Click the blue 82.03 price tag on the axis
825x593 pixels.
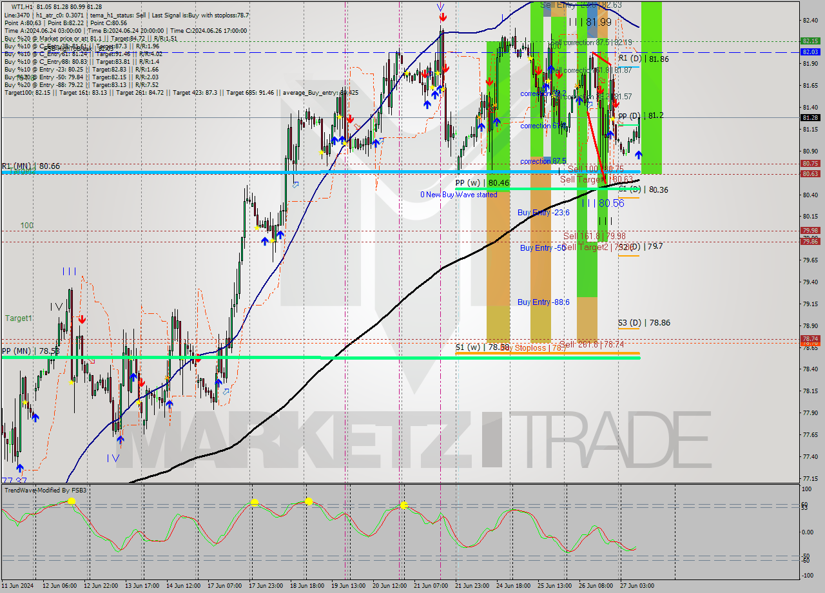pyautogui.click(x=810, y=52)
